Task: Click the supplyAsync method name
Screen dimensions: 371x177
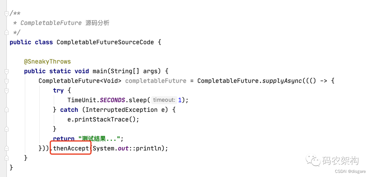Action: (x=282, y=81)
